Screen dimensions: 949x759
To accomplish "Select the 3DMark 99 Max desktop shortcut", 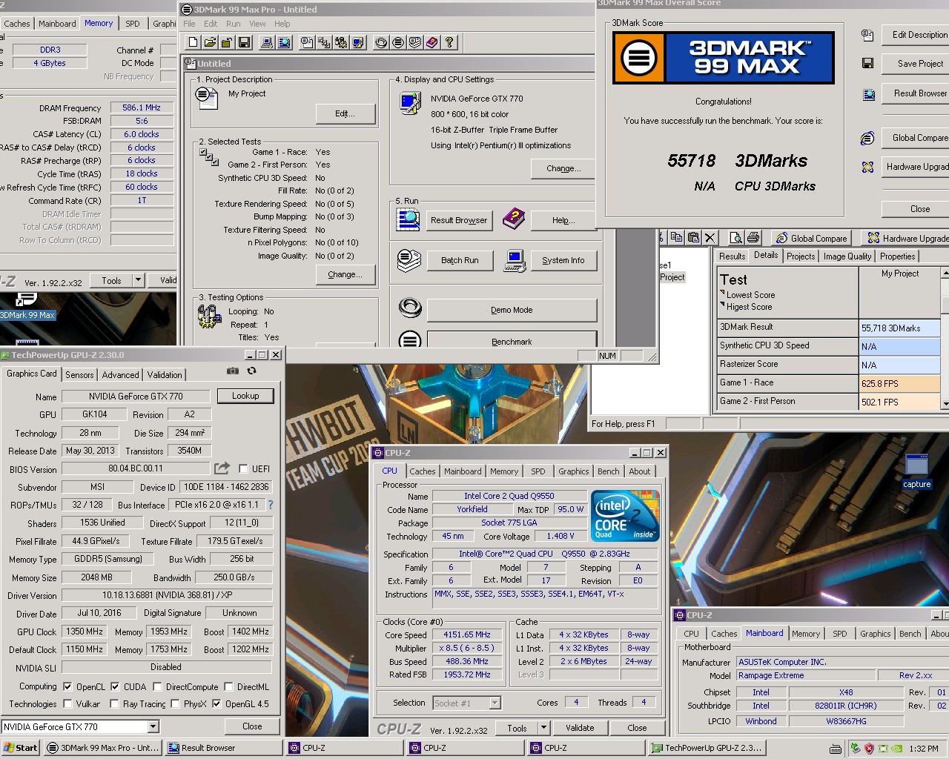I will [27, 306].
